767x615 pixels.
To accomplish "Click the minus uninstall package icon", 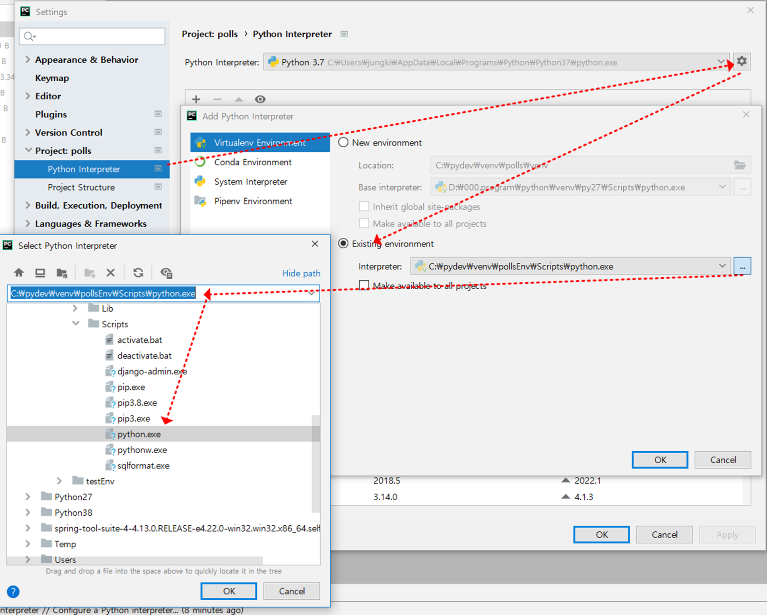I will pos(217,99).
